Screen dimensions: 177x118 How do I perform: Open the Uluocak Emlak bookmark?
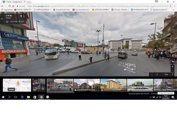click(x=62, y=10)
